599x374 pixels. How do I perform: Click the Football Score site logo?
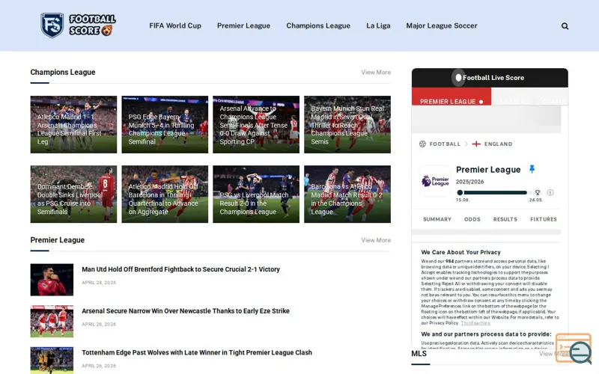click(x=79, y=25)
